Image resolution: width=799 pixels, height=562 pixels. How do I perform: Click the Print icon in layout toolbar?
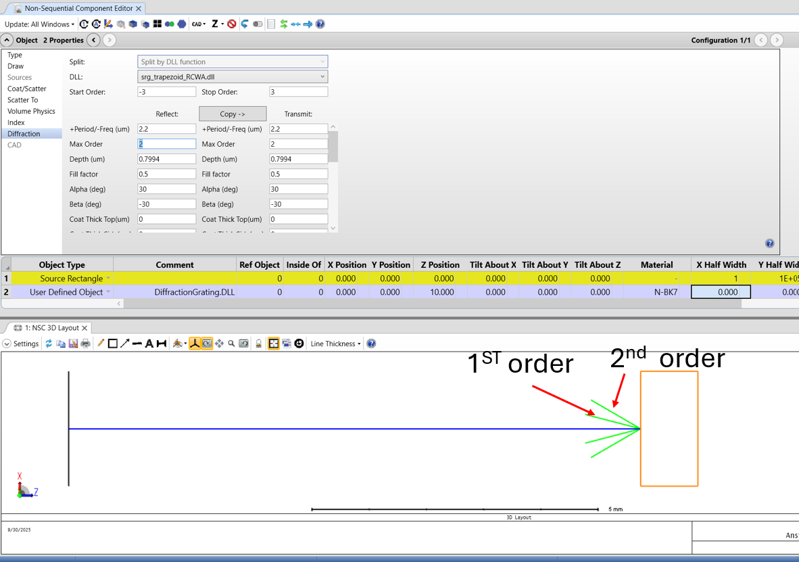(85, 344)
